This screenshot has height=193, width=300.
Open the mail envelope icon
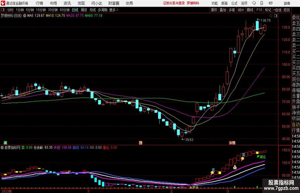click(x=271, y=3)
